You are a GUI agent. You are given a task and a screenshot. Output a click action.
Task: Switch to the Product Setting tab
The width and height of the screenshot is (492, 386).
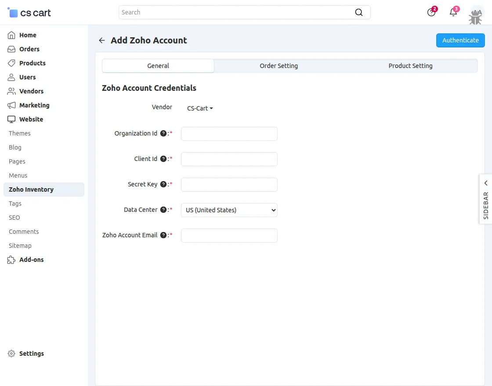tap(410, 66)
